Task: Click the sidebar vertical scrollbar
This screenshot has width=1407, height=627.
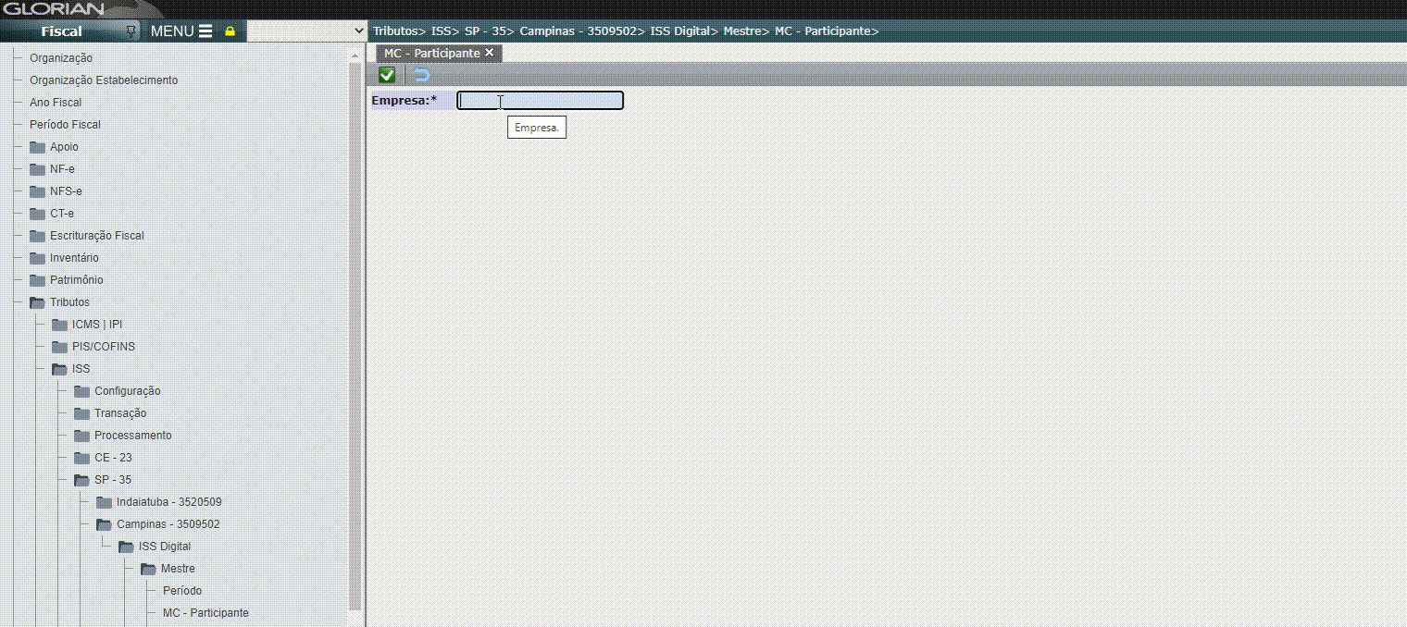Action: [x=355, y=333]
